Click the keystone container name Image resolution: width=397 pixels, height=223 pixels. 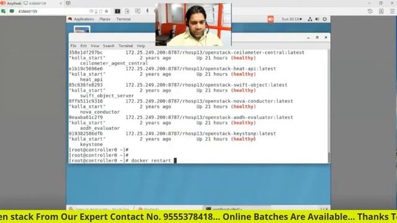point(91,144)
